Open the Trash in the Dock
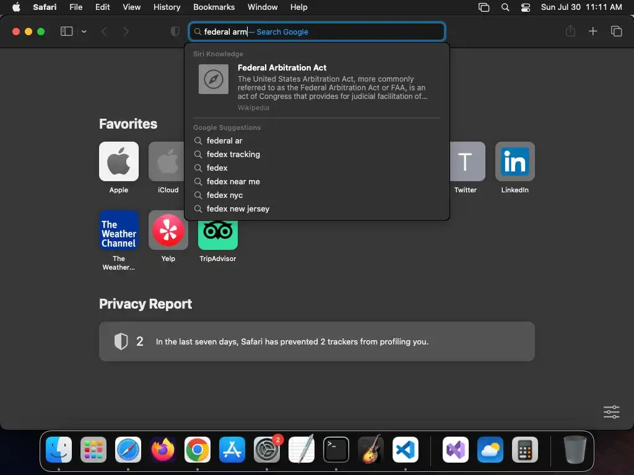 pos(575,450)
